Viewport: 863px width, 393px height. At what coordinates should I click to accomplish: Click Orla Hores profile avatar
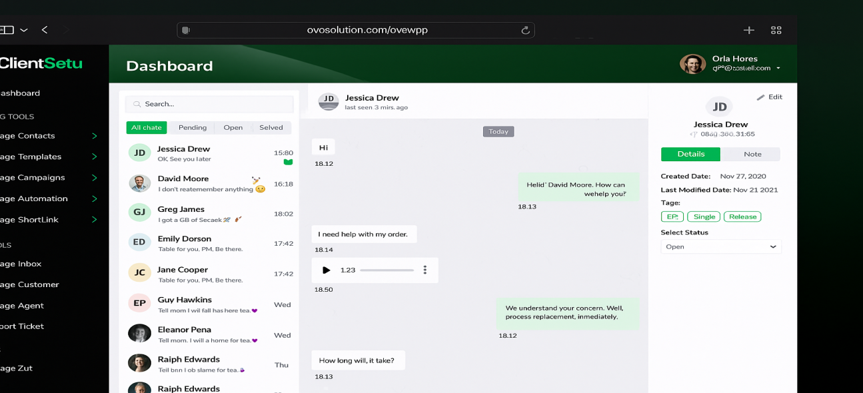click(692, 64)
